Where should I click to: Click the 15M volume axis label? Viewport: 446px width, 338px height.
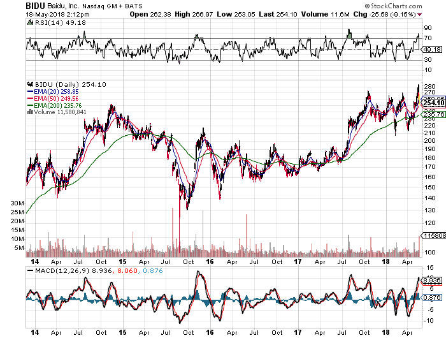pyautogui.click(x=17, y=230)
